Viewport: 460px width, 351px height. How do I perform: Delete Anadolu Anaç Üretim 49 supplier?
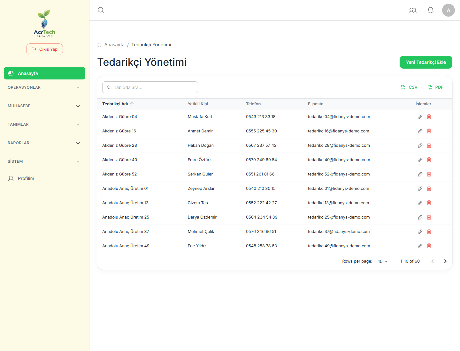[x=429, y=246]
